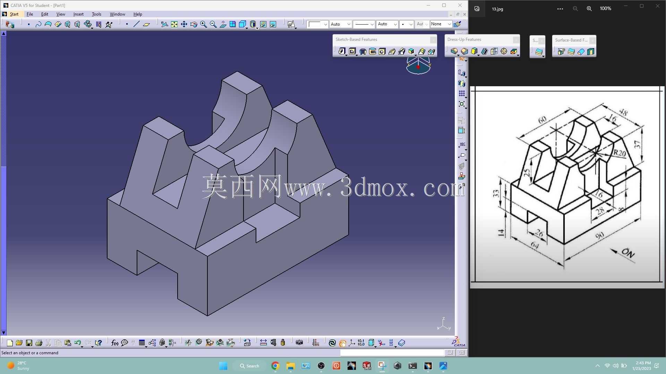Select the Slot tool icon
Viewport: 666px width, 374px height.
[402, 51]
